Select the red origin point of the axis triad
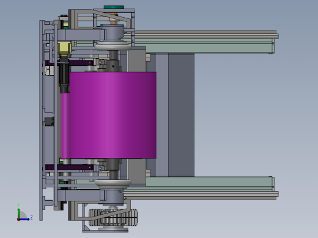 coord(18,220)
